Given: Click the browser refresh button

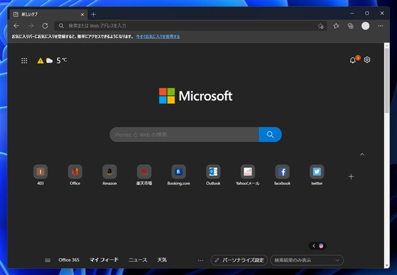Looking at the screenshot, I should pos(45,26).
